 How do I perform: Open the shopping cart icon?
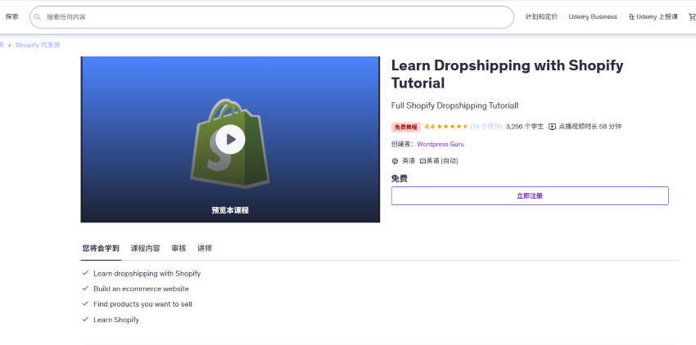(x=692, y=17)
